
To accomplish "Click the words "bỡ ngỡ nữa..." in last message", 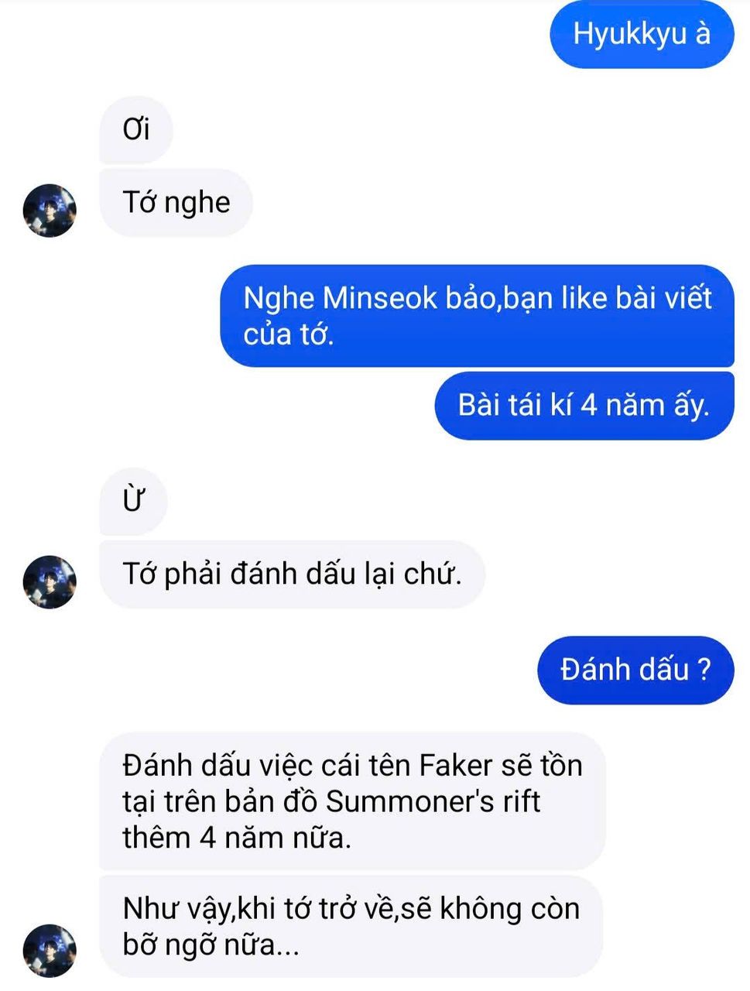I will pyautogui.click(x=211, y=945).
